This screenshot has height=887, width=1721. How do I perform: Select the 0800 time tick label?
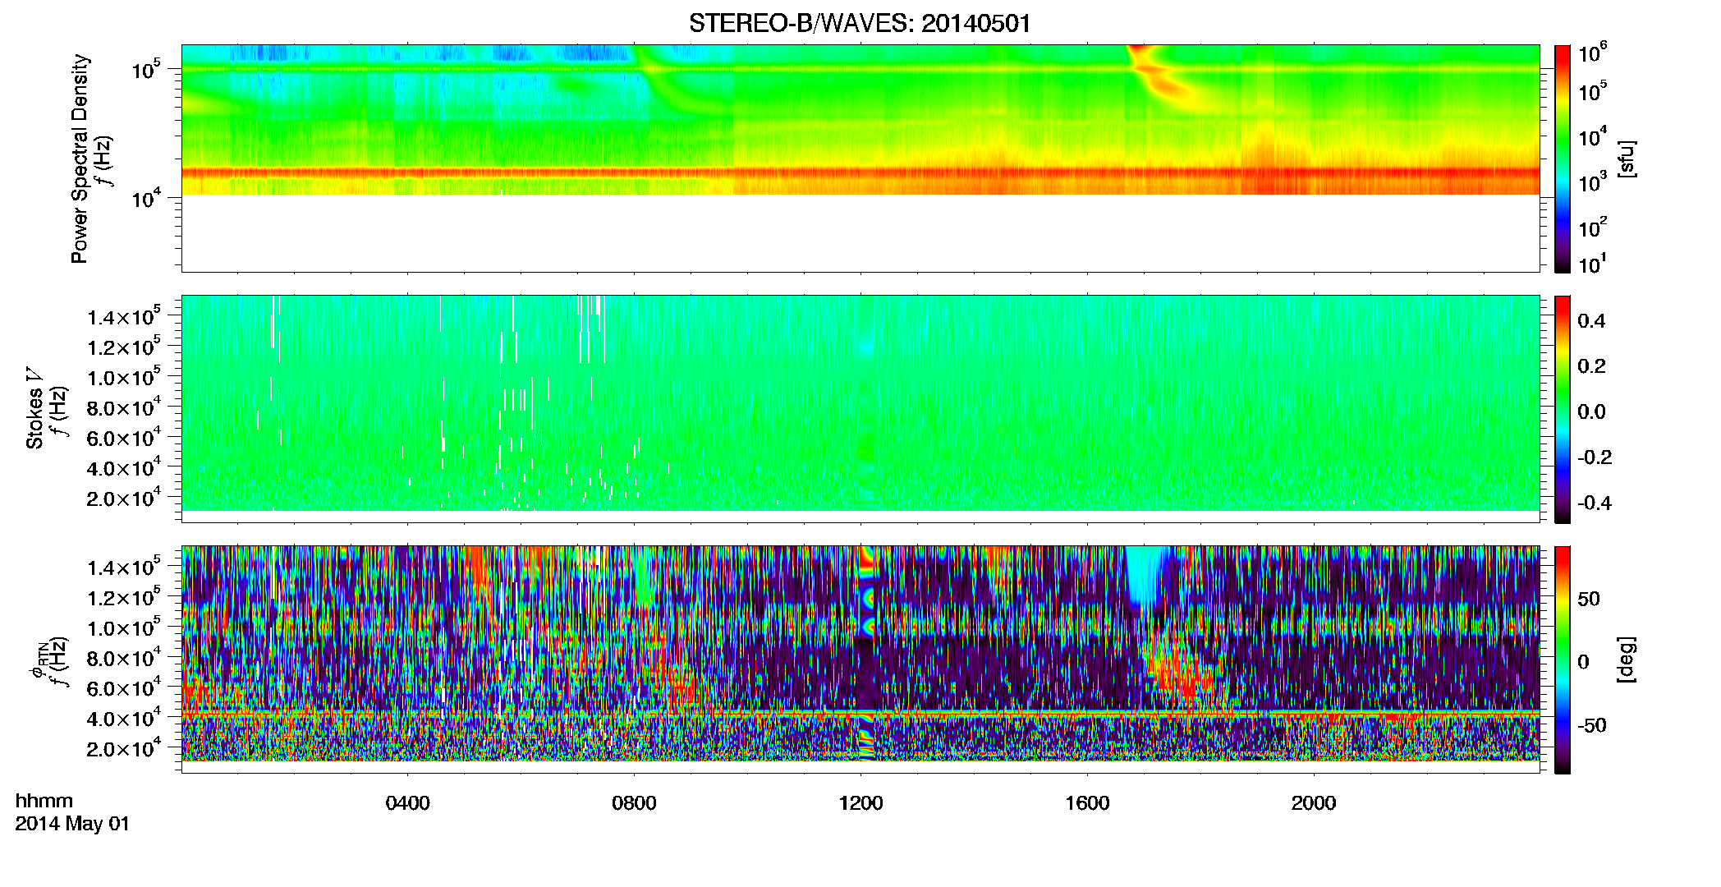click(634, 803)
